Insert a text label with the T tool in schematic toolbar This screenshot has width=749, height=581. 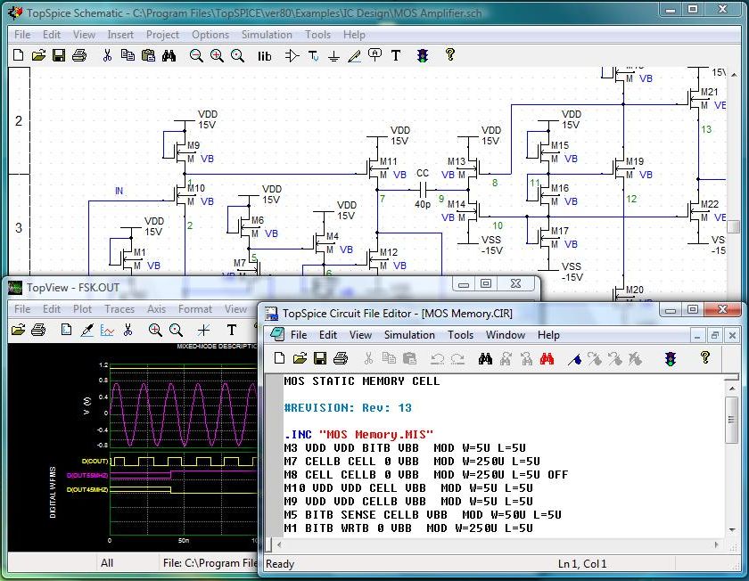(397, 55)
